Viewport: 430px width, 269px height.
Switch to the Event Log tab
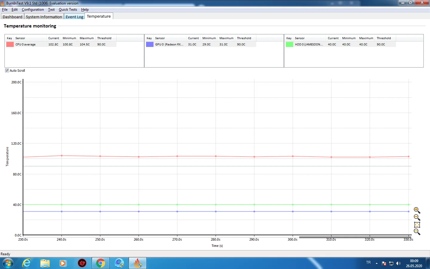74,17
